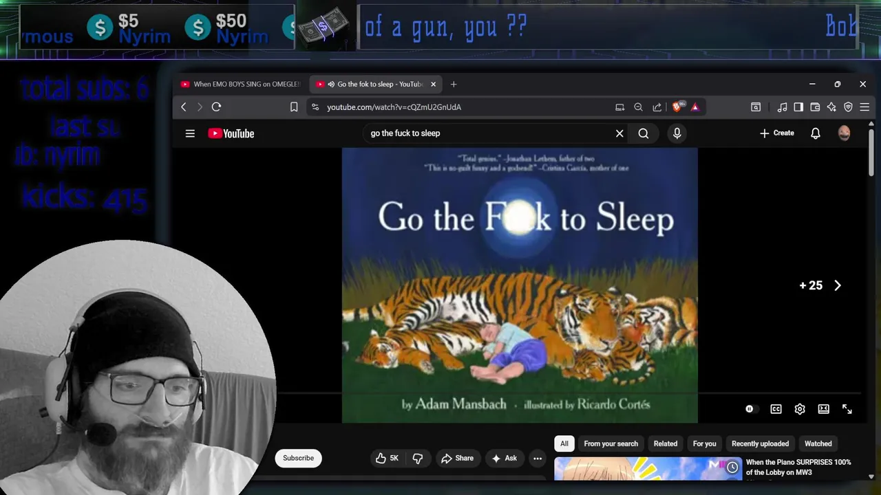Click the browser forward arrow

point(200,107)
